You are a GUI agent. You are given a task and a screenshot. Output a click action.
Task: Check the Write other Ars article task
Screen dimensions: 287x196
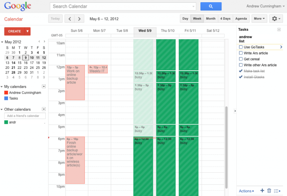(241, 65)
